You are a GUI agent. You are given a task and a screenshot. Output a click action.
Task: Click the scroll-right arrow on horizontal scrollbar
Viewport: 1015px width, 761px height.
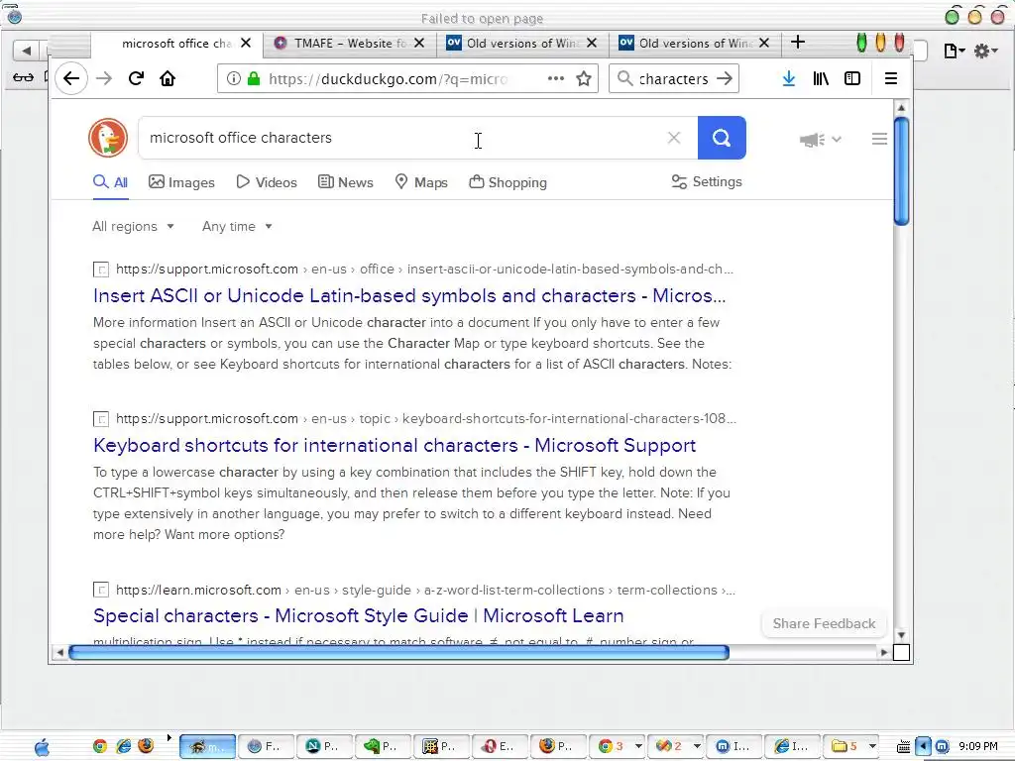pyautogui.click(x=884, y=652)
